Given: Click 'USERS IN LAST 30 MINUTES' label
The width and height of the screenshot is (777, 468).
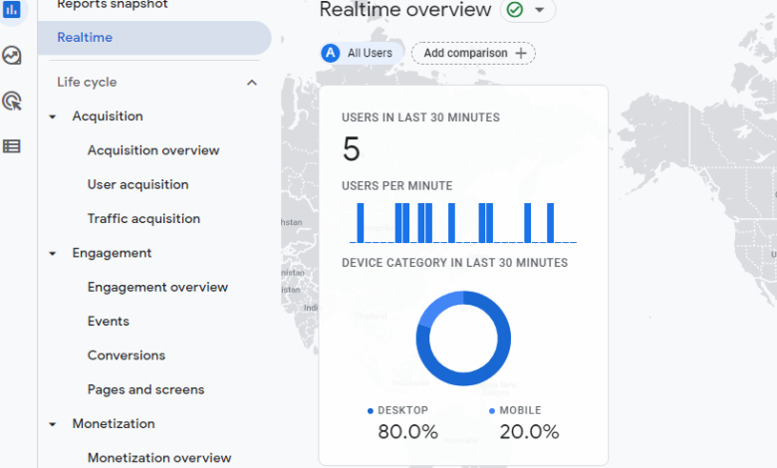Looking at the screenshot, I should [420, 117].
